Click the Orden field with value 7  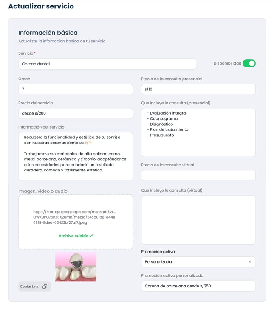coord(76,90)
